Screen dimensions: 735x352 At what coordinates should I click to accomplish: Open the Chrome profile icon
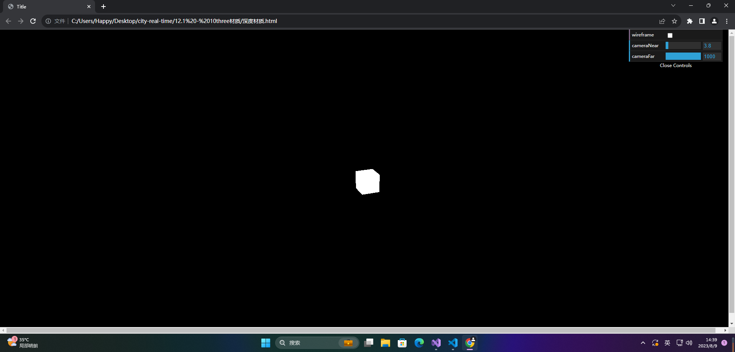coord(714,21)
